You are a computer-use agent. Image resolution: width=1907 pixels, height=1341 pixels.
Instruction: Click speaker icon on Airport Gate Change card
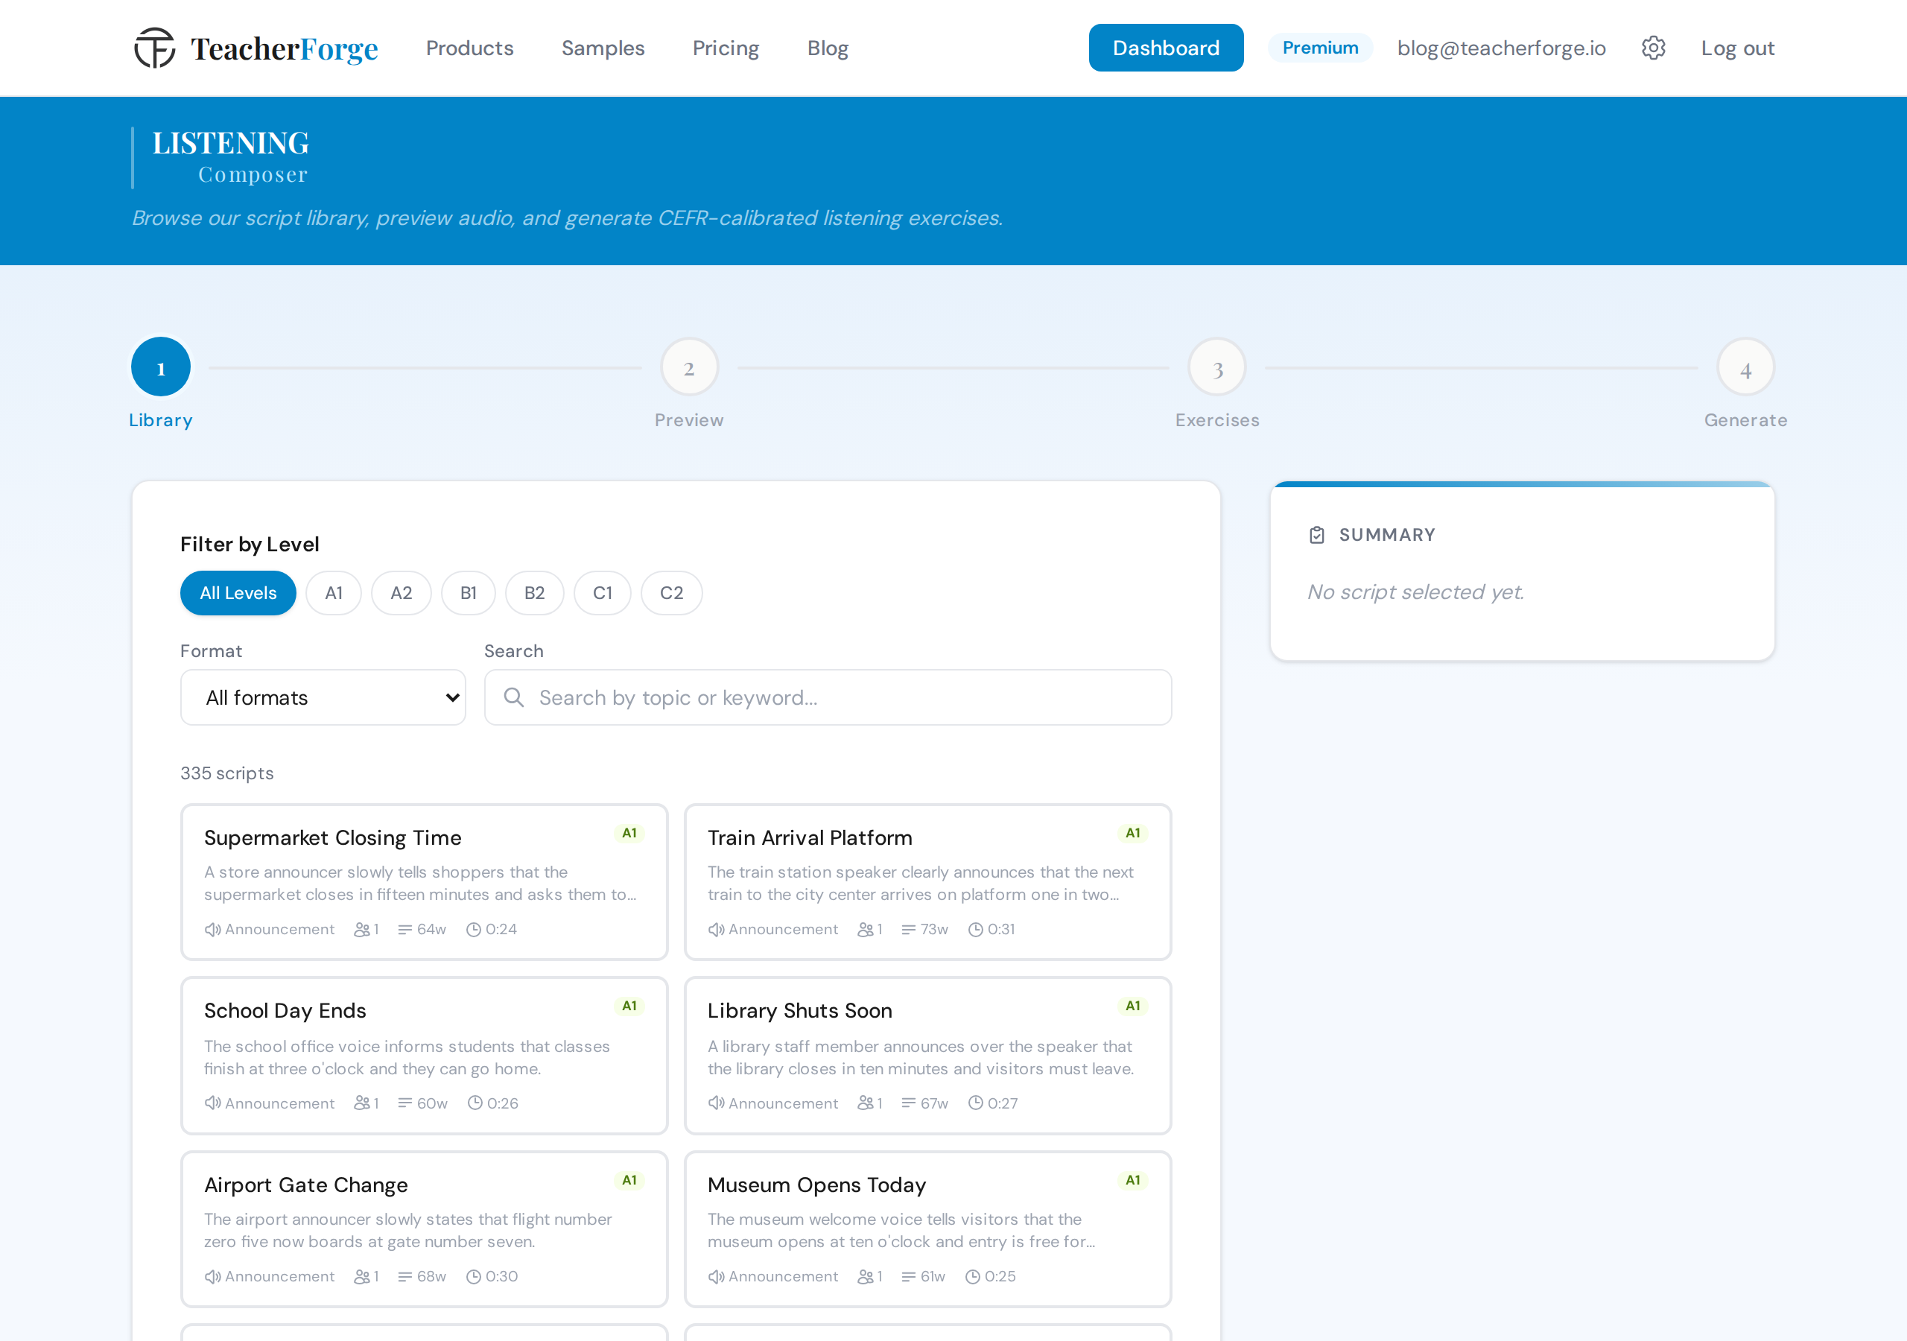(212, 1276)
